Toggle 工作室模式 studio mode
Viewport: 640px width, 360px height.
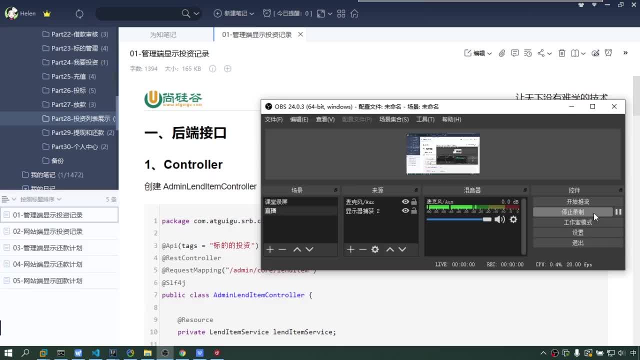point(578,222)
